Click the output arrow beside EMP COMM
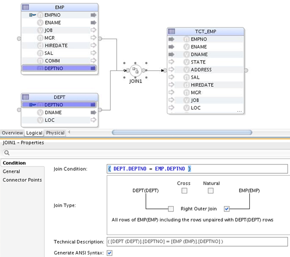The height and width of the screenshot is (257, 290). (x=93, y=60)
